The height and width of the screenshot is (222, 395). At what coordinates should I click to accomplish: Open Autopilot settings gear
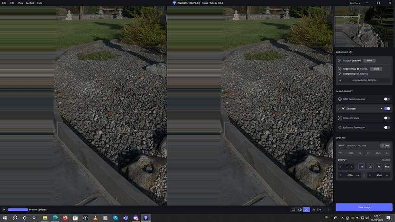tap(350, 52)
